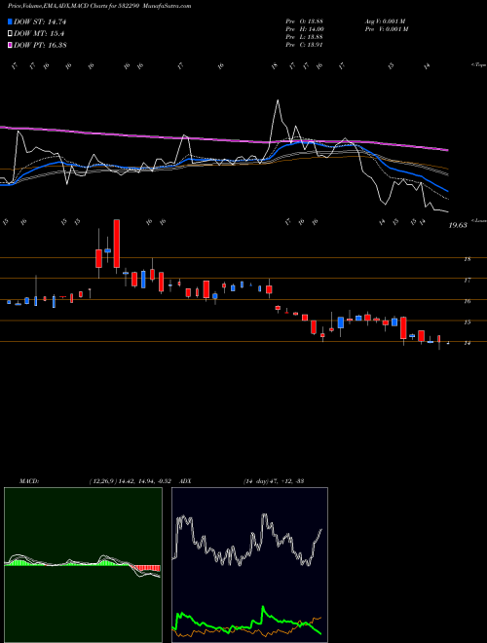Click the 18 price axis label
487x643 pixels.
[467, 259]
